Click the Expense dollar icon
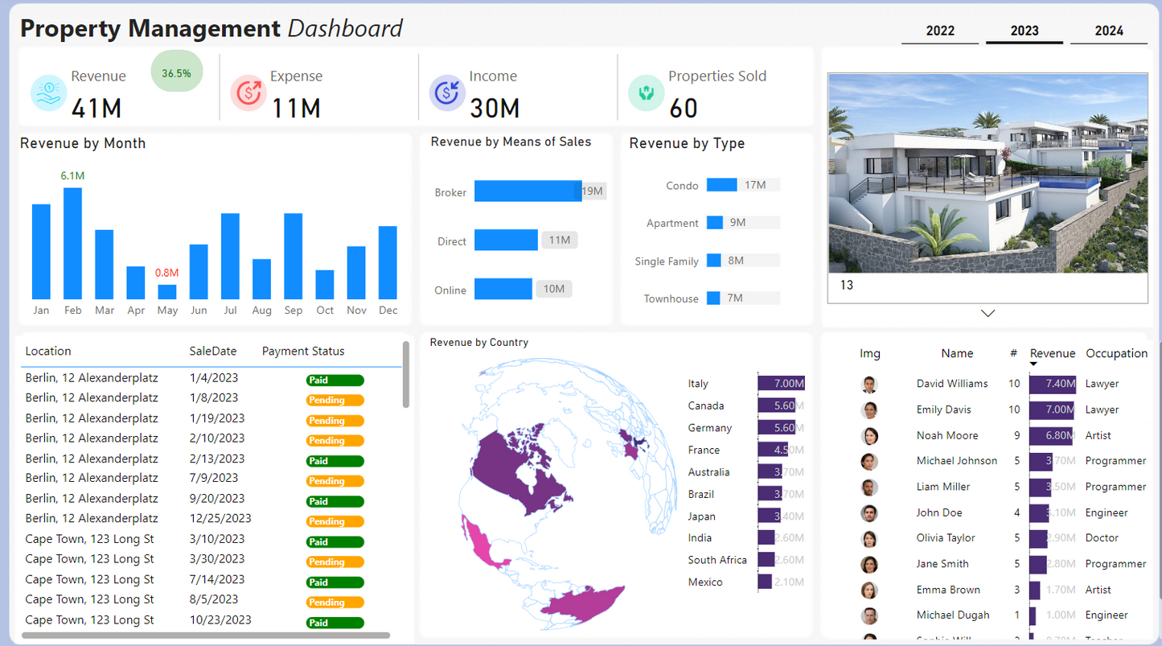 point(248,93)
